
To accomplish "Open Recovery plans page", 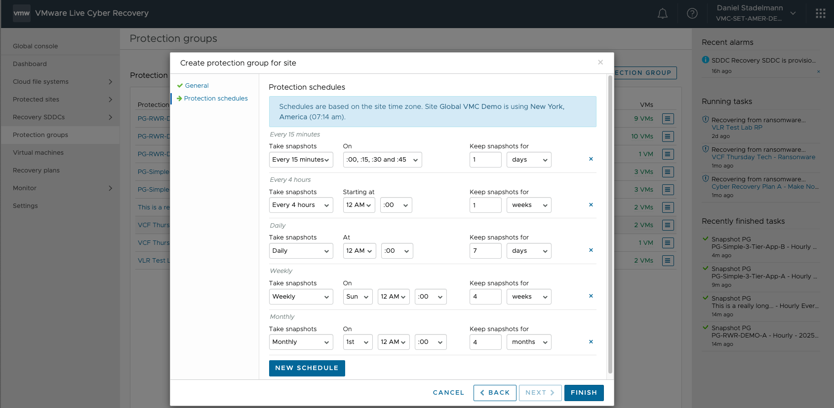I will [x=36, y=170].
